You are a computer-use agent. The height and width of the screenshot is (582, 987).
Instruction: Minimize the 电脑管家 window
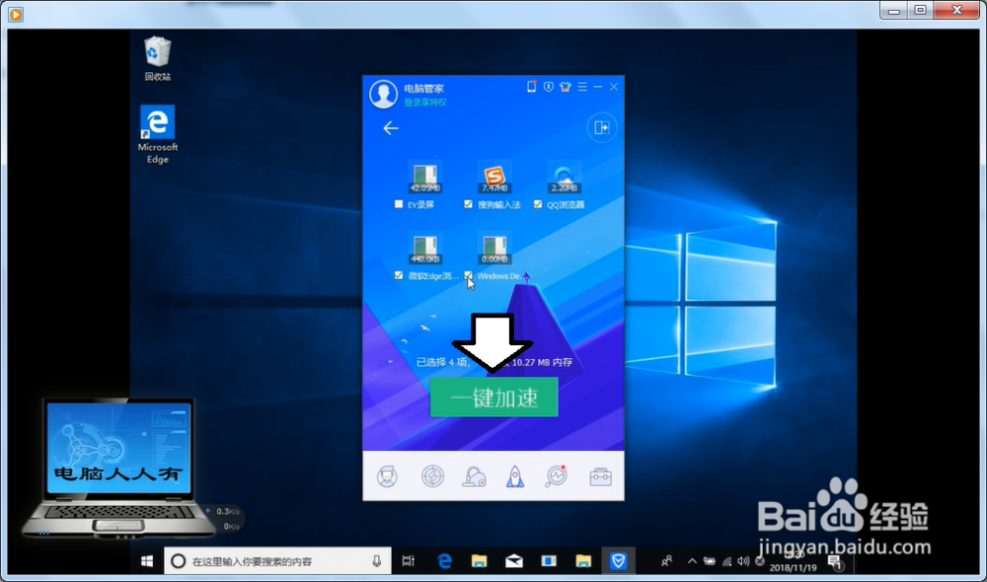(x=598, y=87)
